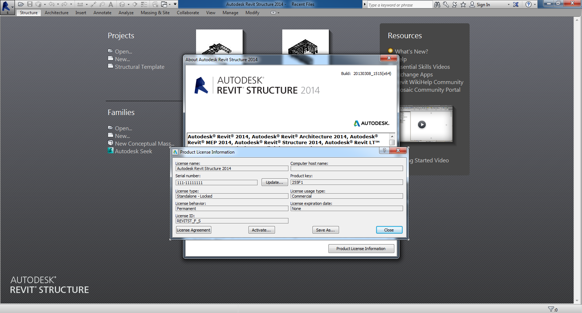Click the Update... button beside serial number

[275, 182]
